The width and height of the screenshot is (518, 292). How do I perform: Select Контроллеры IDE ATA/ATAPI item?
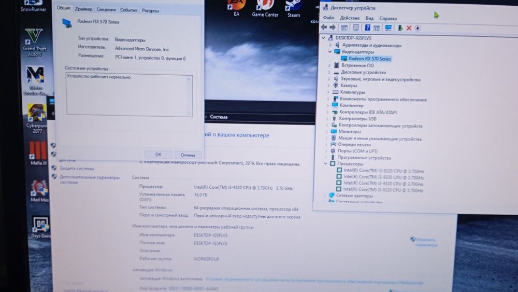pyautogui.click(x=368, y=112)
